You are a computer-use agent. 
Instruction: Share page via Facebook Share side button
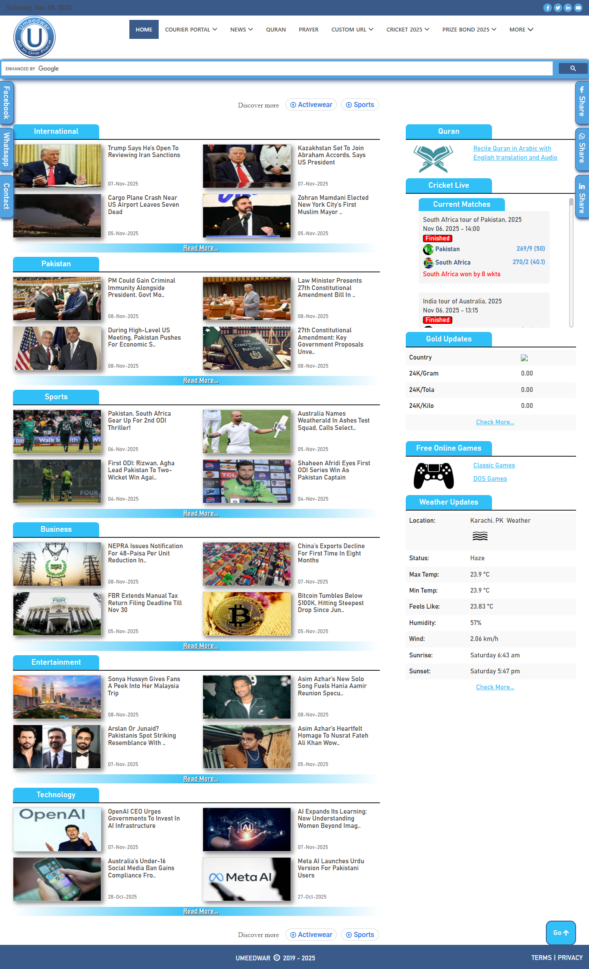pos(582,103)
